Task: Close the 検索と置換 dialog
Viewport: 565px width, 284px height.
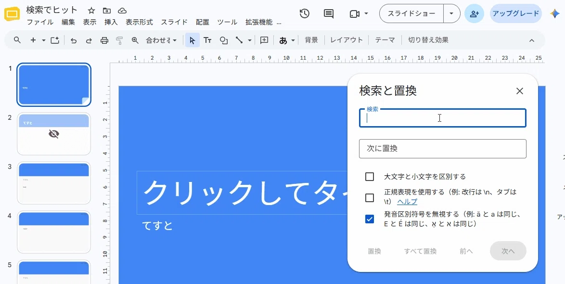Action: (519, 91)
